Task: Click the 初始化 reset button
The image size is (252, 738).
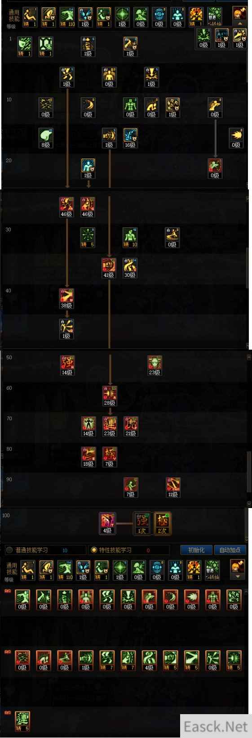Action: click(x=196, y=550)
